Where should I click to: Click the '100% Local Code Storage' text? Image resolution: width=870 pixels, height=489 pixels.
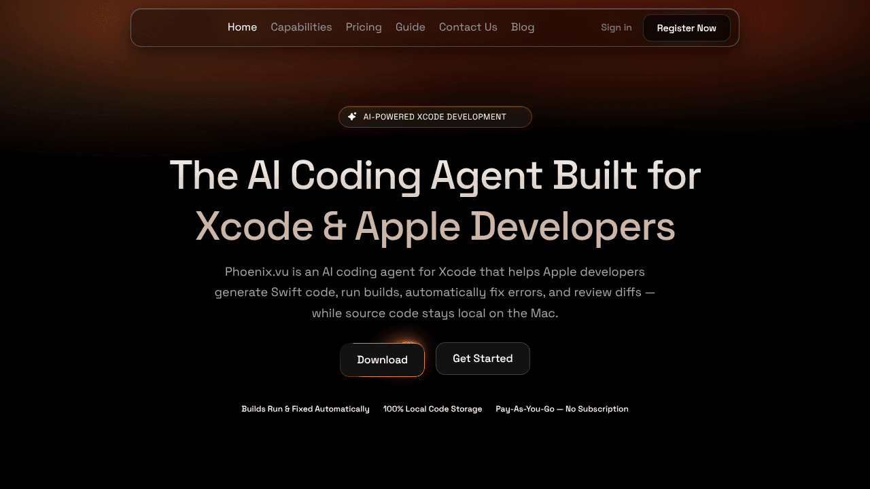tap(433, 409)
